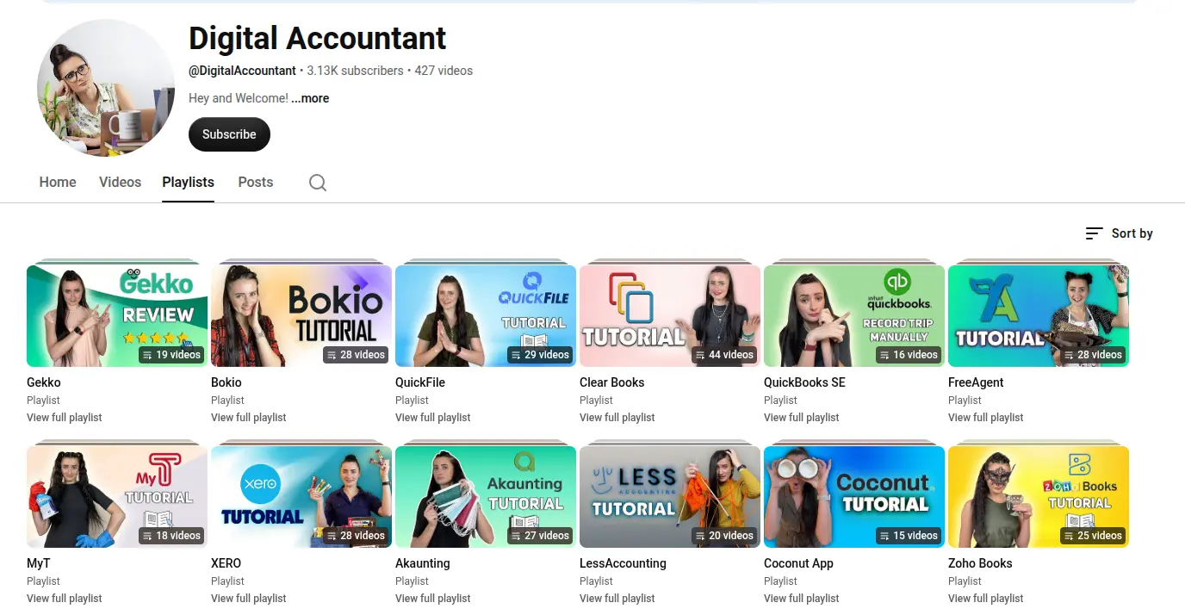The height and width of the screenshot is (615, 1185).
Task: View full playlist under FreeAgent
Action: coord(986,418)
